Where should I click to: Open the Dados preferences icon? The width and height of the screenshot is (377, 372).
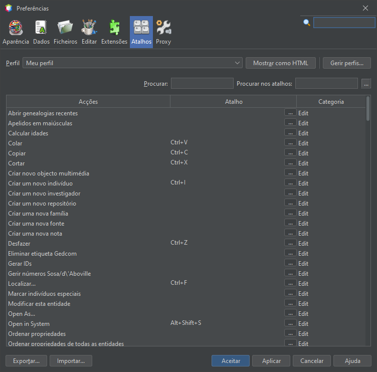tap(41, 32)
